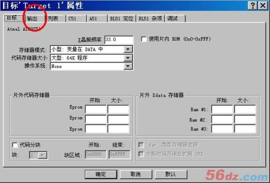The image size is (270, 183).
Task: Click the crystal frequency 33.0 input field
Action: click(119, 40)
